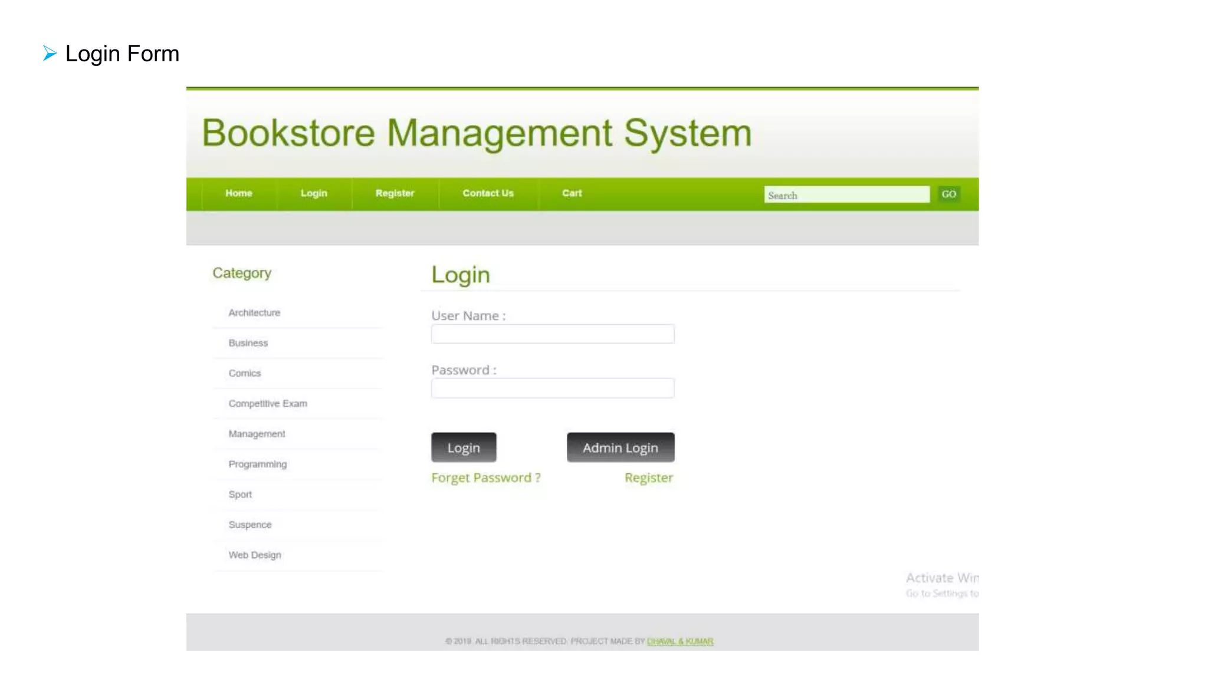Browse the Business category

[x=248, y=343]
